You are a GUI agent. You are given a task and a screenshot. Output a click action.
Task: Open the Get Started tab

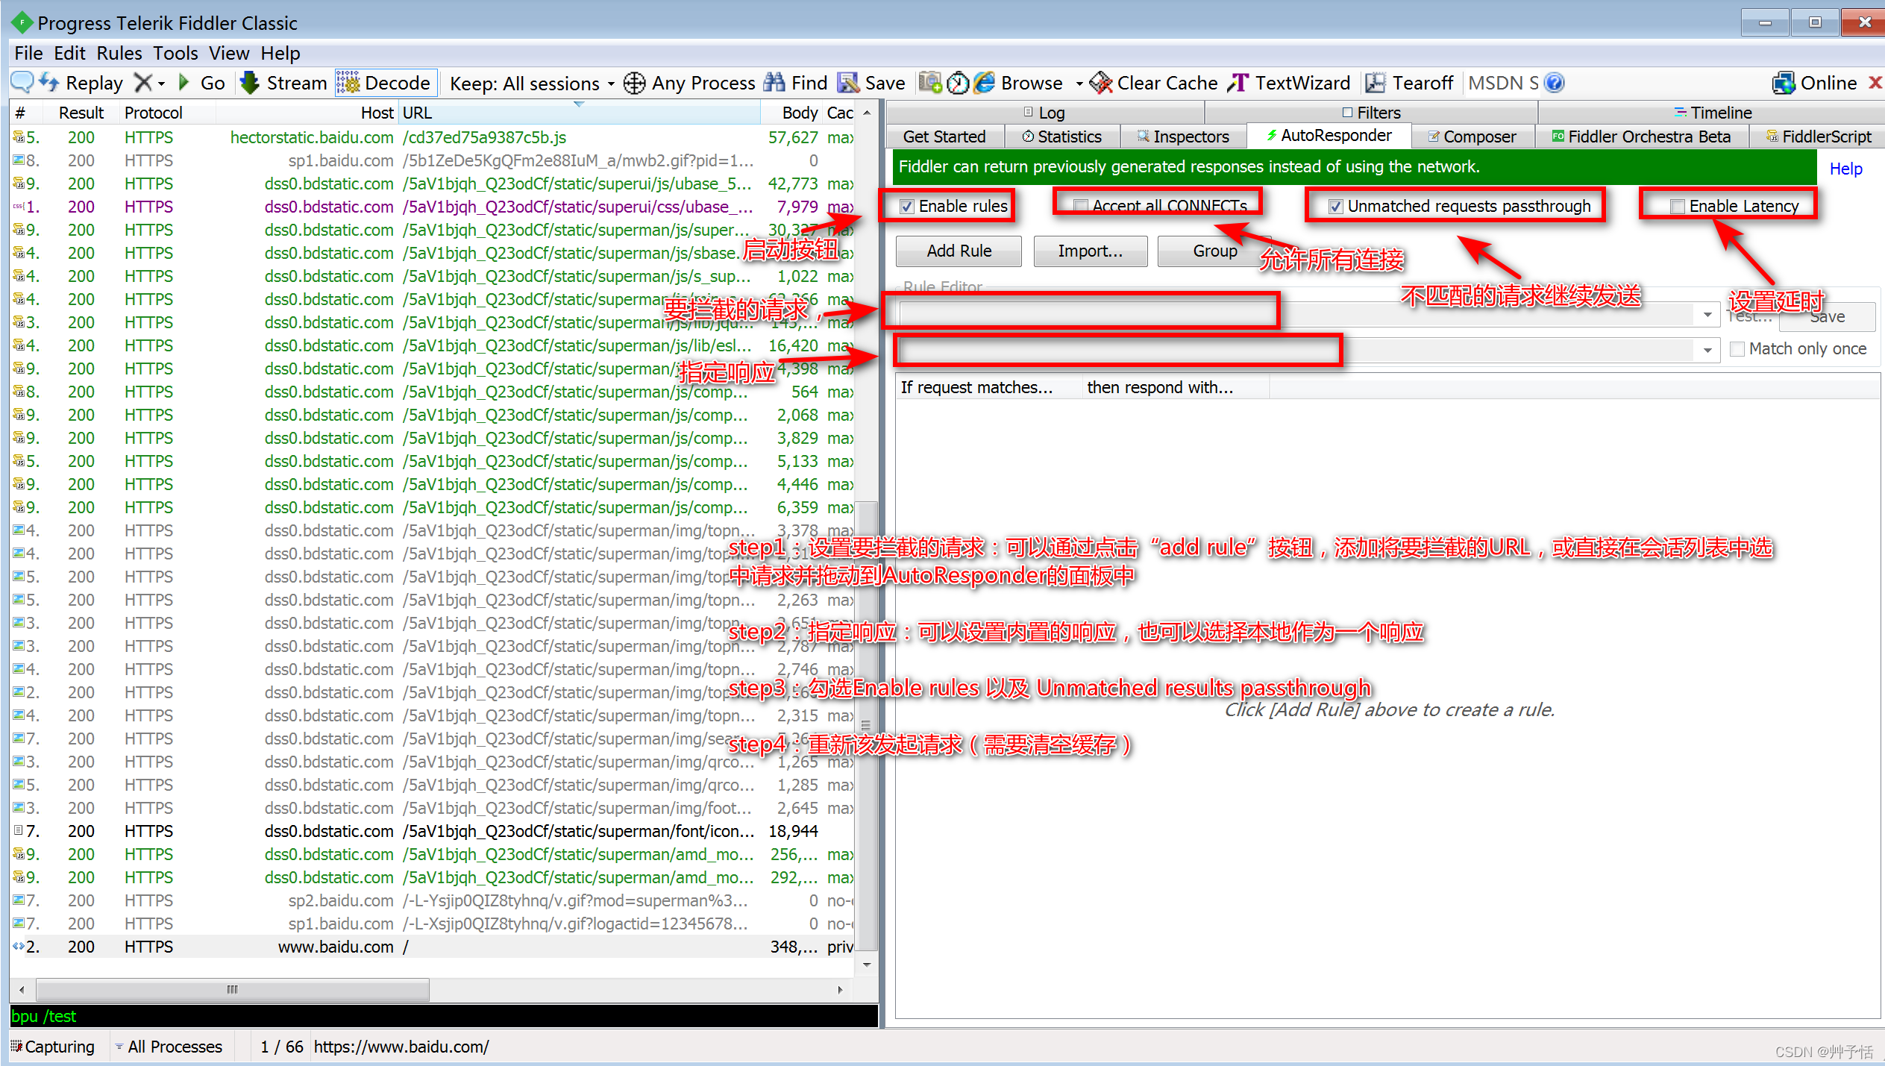click(x=944, y=137)
